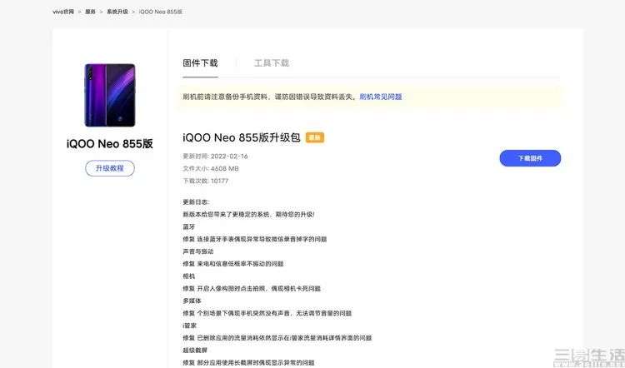Go to 服务 breadcrumb link
Screen dimensions: 625x368
[x=91, y=12]
